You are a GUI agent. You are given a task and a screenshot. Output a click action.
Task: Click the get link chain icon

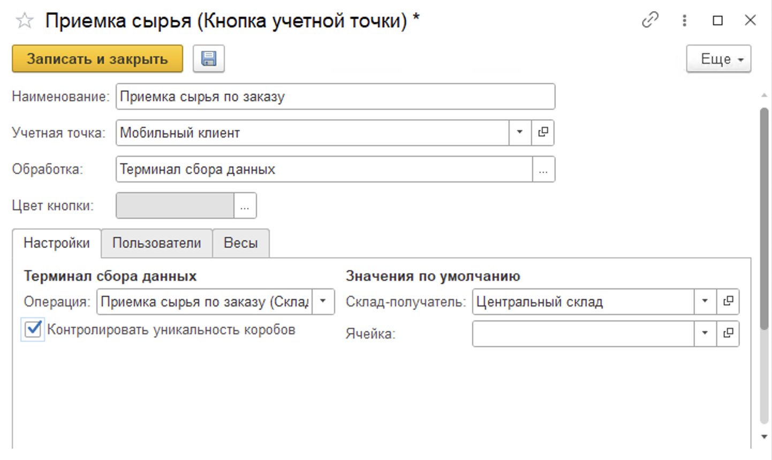click(650, 20)
